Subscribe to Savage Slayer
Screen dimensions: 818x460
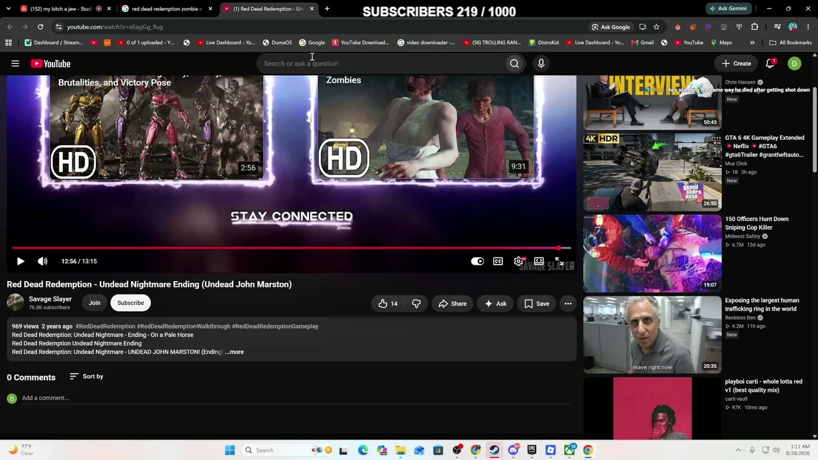coord(130,303)
